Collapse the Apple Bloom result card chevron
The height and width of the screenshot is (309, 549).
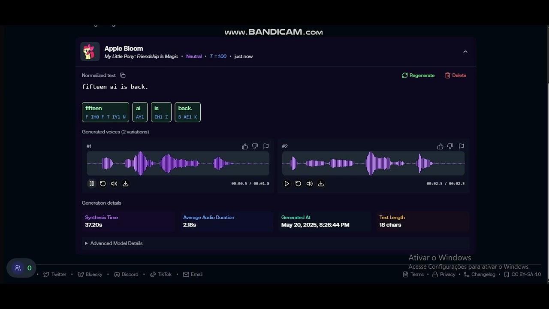tap(465, 51)
